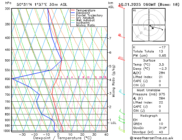Click the red Temperature line sample in legend
182x140 pixels.
73,10
